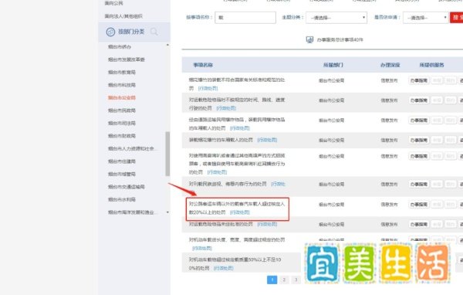Screen dimensions: 463x295
Task: Select 烟台市侨办 department
Action: click(120, 46)
